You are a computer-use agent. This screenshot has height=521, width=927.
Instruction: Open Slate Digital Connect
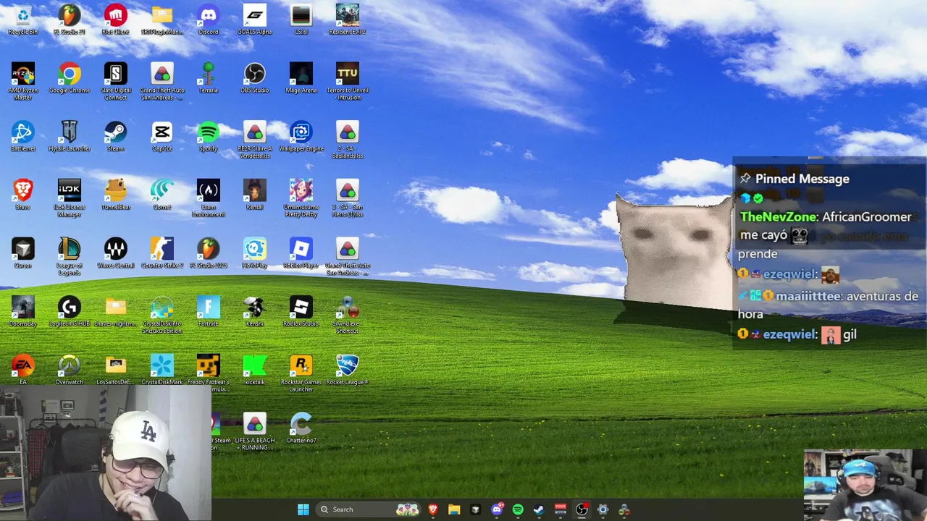(116, 81)
